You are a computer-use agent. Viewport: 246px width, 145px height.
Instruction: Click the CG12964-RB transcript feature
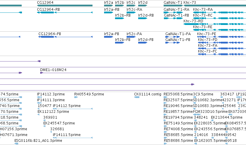click(x=65, y=12)
